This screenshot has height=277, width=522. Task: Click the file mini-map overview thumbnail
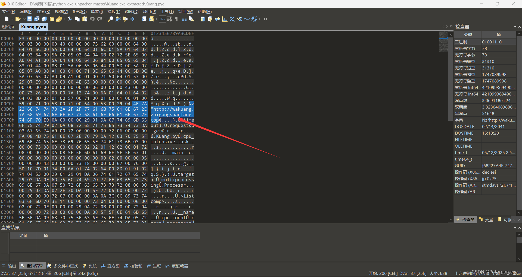tap(443, 42)
